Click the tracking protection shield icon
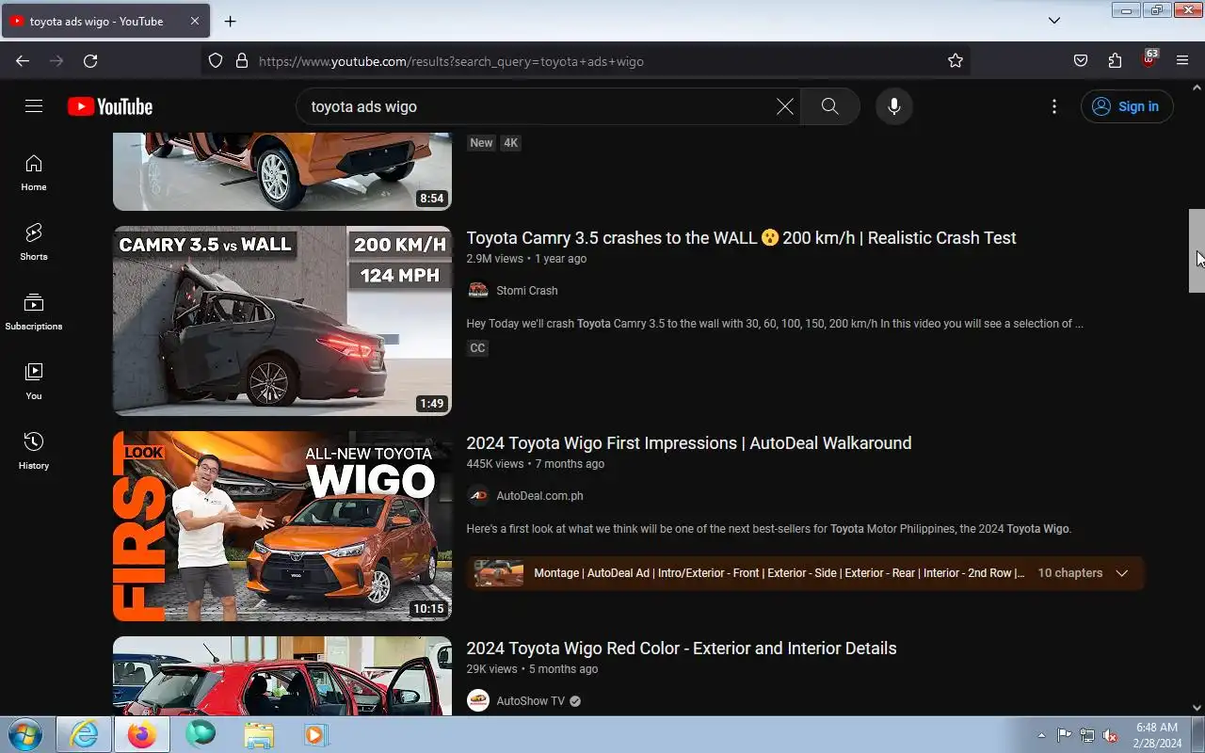1205x753 pixels. coord(216,60)
